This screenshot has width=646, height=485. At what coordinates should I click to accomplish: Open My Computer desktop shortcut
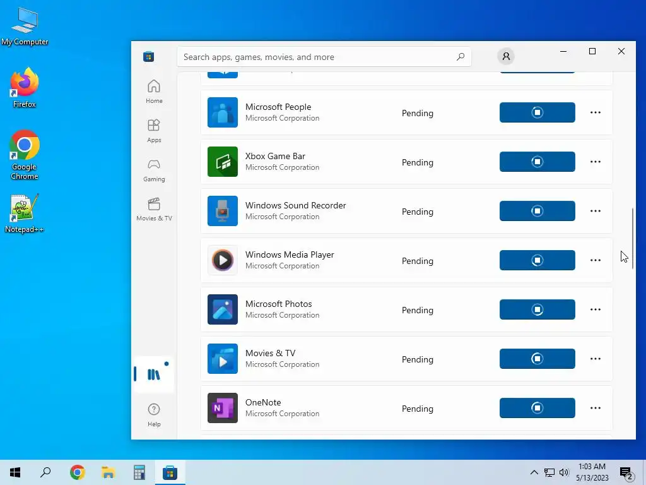coord(25,27)
